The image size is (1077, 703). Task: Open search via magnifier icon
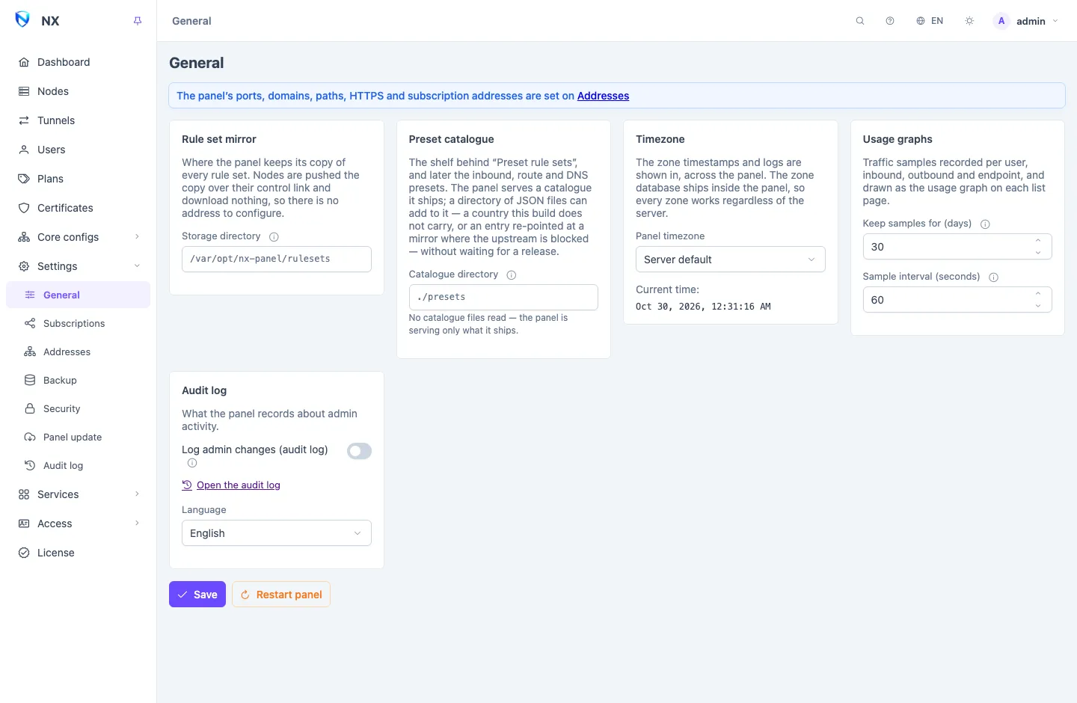click(860, 21)
